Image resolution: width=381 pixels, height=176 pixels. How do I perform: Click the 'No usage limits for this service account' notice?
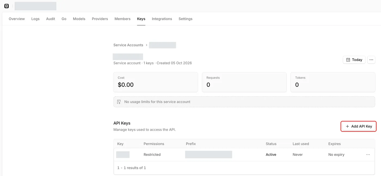point(244,102)
